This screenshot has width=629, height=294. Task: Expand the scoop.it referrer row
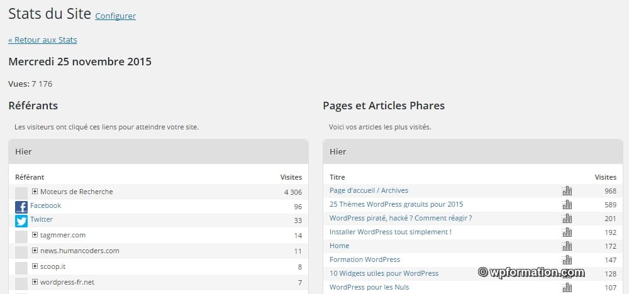[x=35, y=266]
